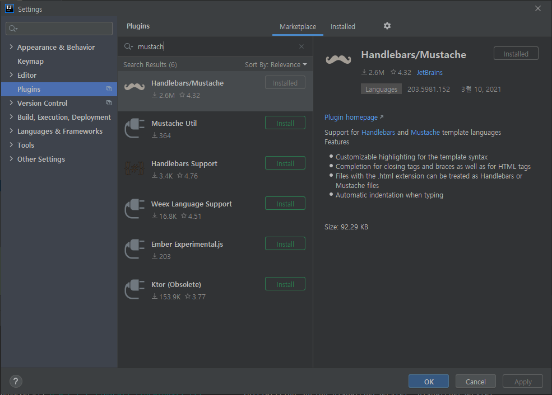Click the version 203.5981.152 text

429,90
